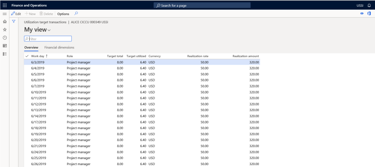The image size is (375, 167).
Task: Click Finance and Operations title
Action: click(29, 5)
